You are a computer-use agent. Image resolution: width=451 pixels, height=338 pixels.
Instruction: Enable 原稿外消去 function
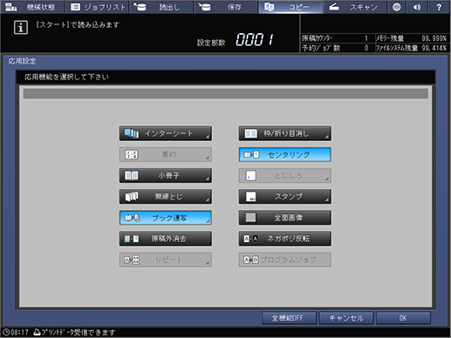click(x=166, y=239)
